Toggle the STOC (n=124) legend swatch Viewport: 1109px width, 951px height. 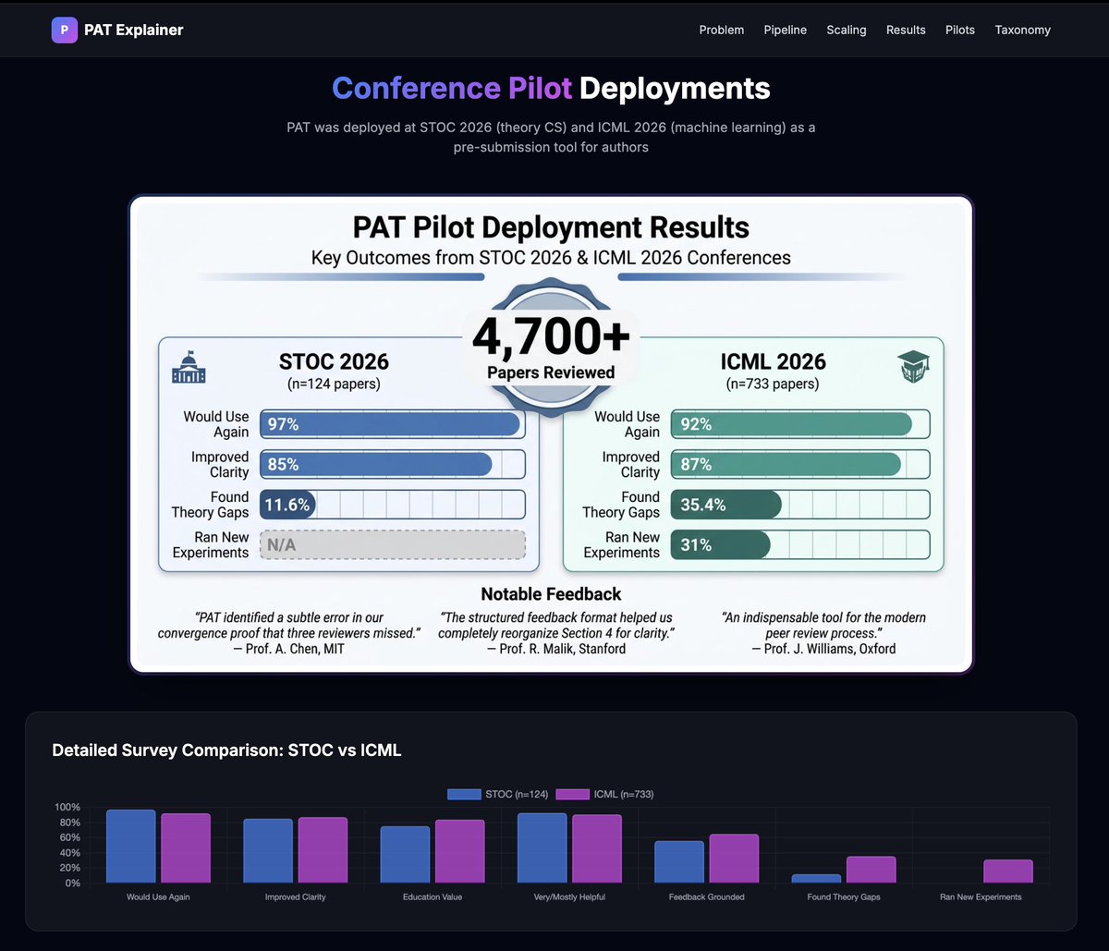(464, 794)
